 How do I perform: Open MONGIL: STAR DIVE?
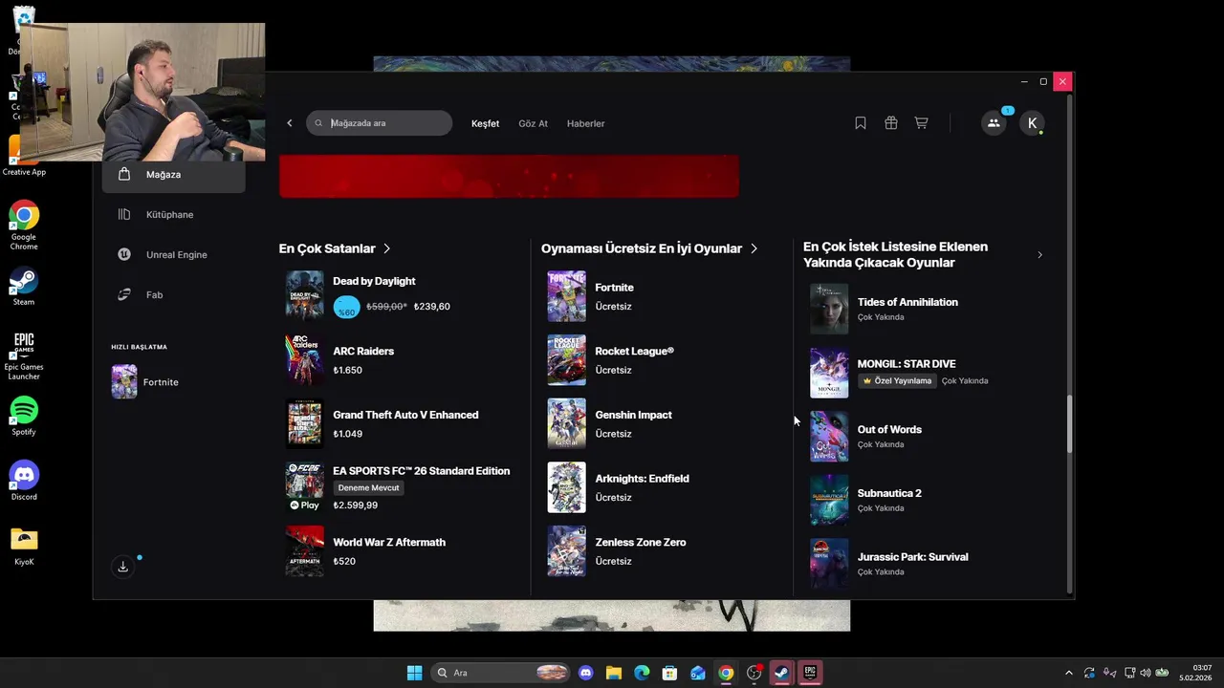click(x=925, y=372)
